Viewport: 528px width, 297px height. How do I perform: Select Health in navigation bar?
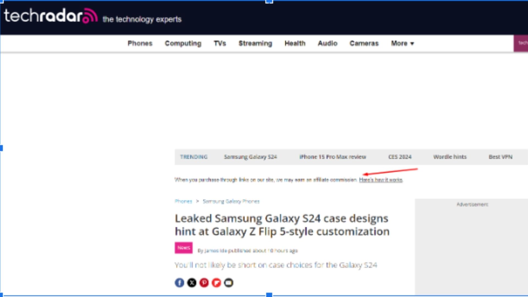coord(295,43)
